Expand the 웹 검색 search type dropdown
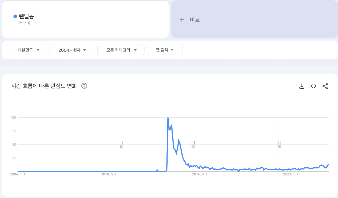Screen dimensions: 338x198 tap(164, 50)
